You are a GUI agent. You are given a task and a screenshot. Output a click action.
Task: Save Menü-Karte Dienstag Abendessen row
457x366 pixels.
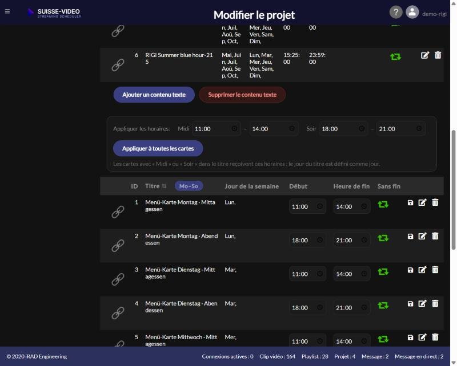(410, 304)
